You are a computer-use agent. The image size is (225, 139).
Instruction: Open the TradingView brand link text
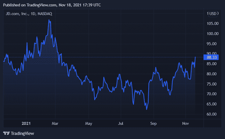pyautogui.click(x=22, y=134)
